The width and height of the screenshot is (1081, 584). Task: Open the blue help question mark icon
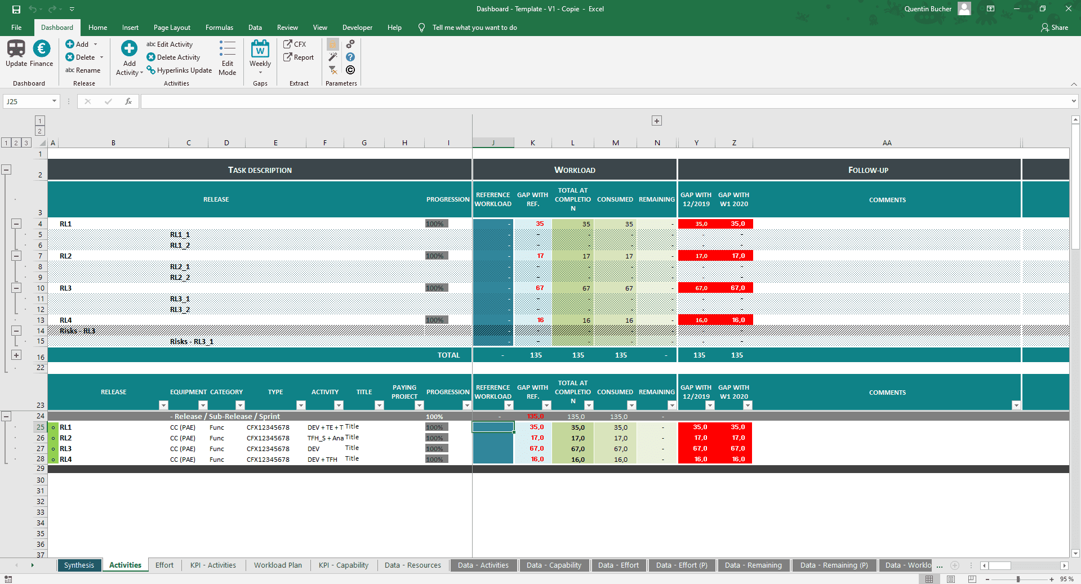350,57
